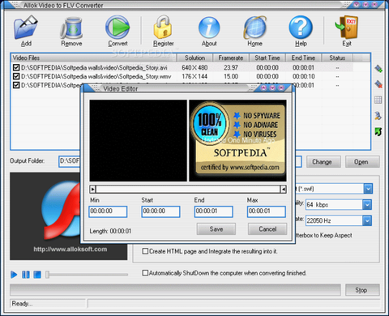Image resolution: width=389 pixels, height=316 pixels.
Task: Enable Create HTML page checkbox
Action: tap(145, 251)
